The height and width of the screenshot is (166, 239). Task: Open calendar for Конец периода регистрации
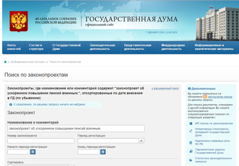[x=103, y=152]
